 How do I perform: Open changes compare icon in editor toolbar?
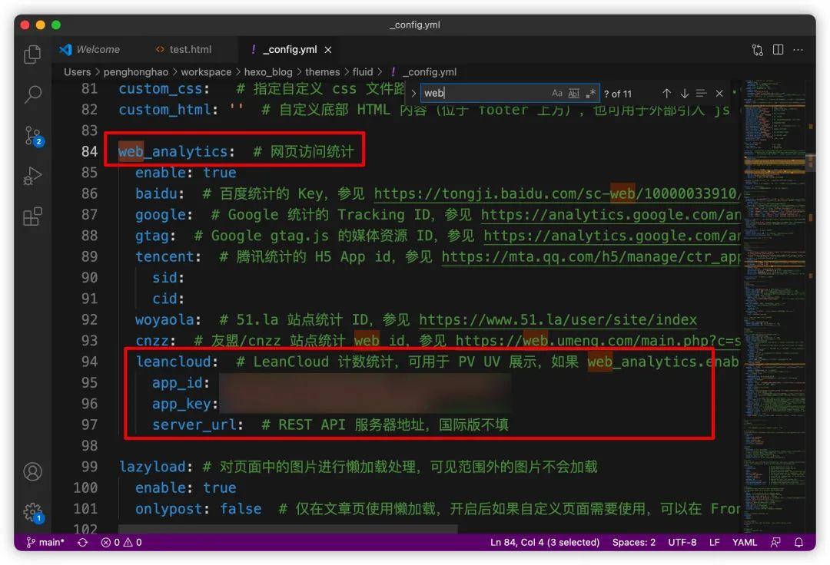pos(758,50)
